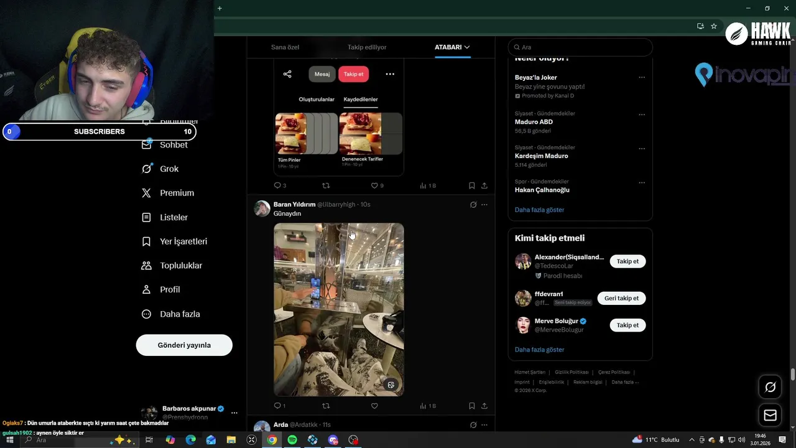Screen dimensions: 796x448
Task: Open Topluluklar communities page
Action: pyautogui.click(x=172, y=266)
